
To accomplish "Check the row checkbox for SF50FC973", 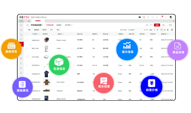I will (27, 40).
